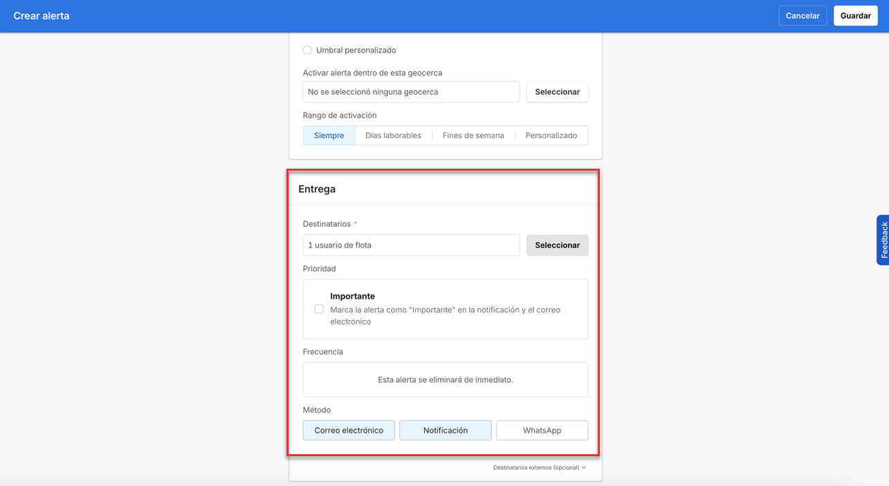
Task: Disable the 'Notificación' delivery method
Action: point(445,430)
